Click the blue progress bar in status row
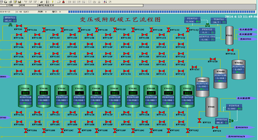Viewport: 258px width, 140px height. [162, 12]
